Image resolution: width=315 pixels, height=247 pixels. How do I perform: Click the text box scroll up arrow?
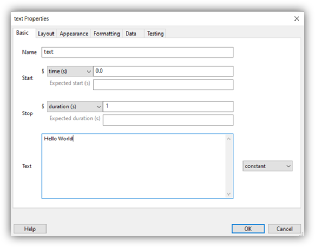pos(228,139)
